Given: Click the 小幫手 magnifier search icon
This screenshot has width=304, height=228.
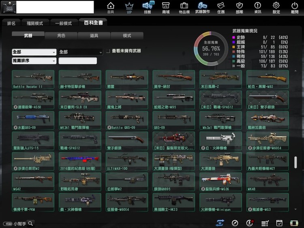Looking at the screenshot, I should tap(30, 224).
